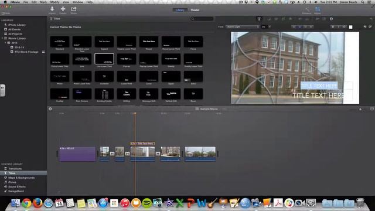The image size is (375, 211).
Task: Open the clip information (i) icon
Action: click(x=331, y=19)
